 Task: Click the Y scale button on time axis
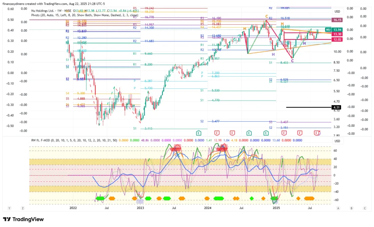(9, 208)
